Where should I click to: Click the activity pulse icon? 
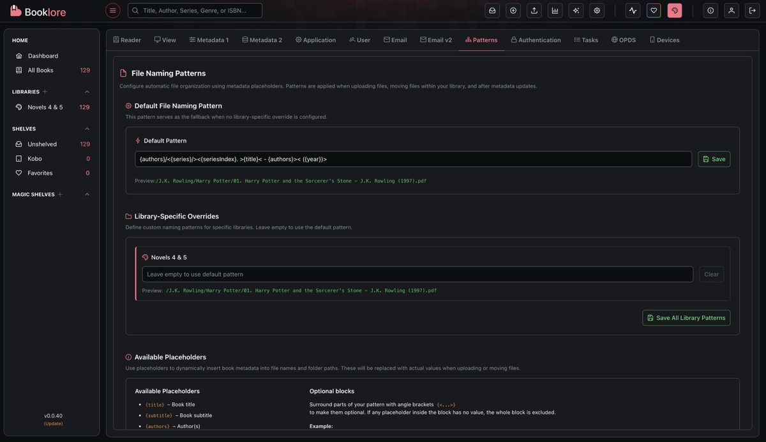[x=633, y=10]
